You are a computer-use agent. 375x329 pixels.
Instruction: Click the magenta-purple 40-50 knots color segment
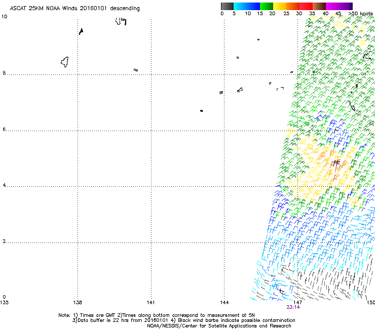pos(339,6)
